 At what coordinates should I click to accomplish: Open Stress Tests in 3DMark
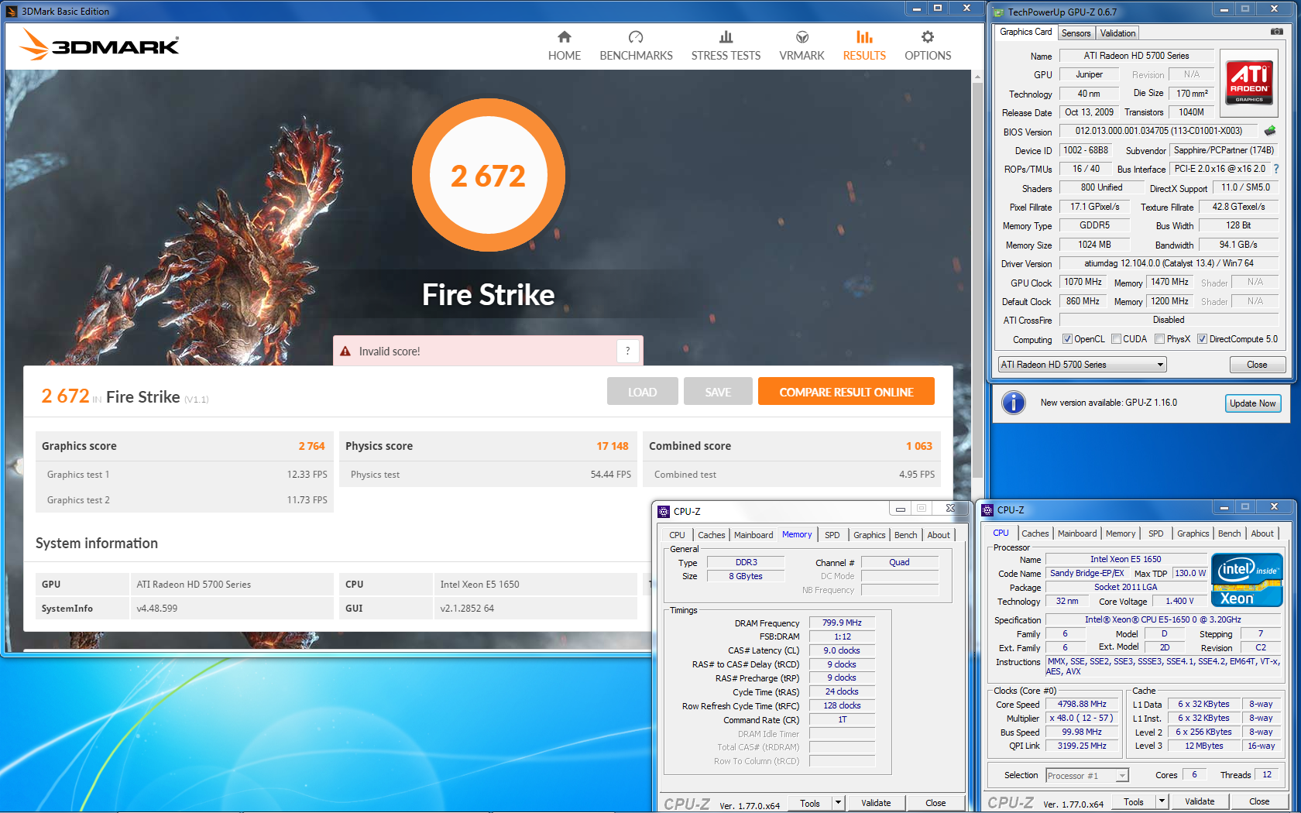click(x=726, y=46)
